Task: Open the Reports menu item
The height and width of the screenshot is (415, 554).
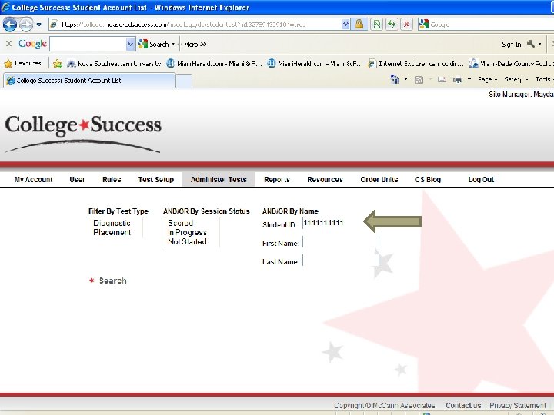Action: [277, 179]
